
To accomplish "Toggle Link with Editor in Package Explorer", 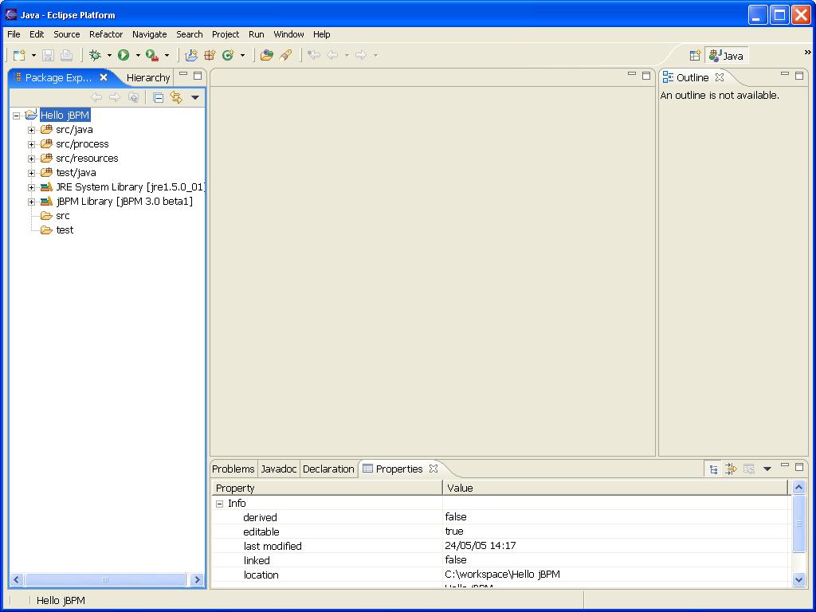I will (x=176, y=98).
